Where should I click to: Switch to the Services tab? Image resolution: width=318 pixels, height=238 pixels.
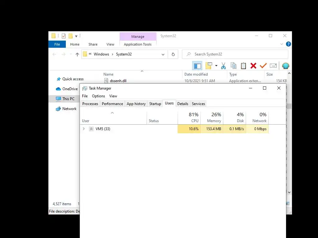[x=198, y=104]
